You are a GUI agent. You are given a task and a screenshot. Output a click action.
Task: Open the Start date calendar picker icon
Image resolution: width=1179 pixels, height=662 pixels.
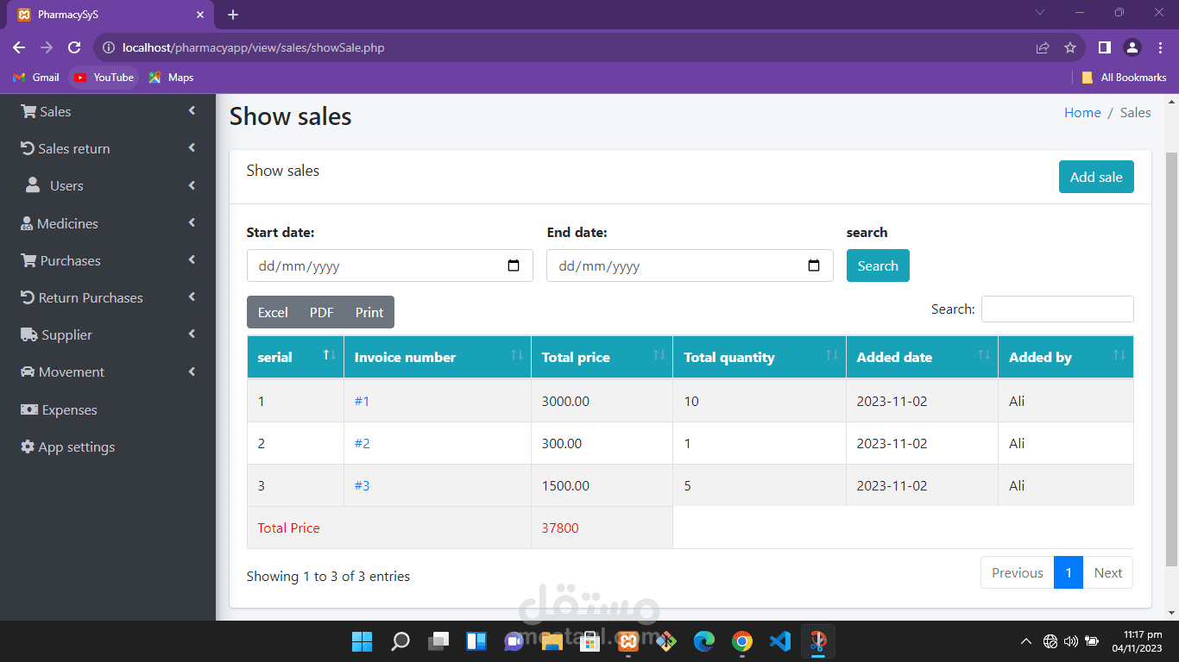[x=514, y=265]
